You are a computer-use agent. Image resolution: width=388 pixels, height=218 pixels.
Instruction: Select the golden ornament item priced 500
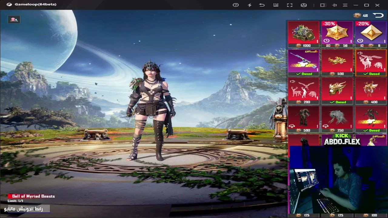coord(337,63)
